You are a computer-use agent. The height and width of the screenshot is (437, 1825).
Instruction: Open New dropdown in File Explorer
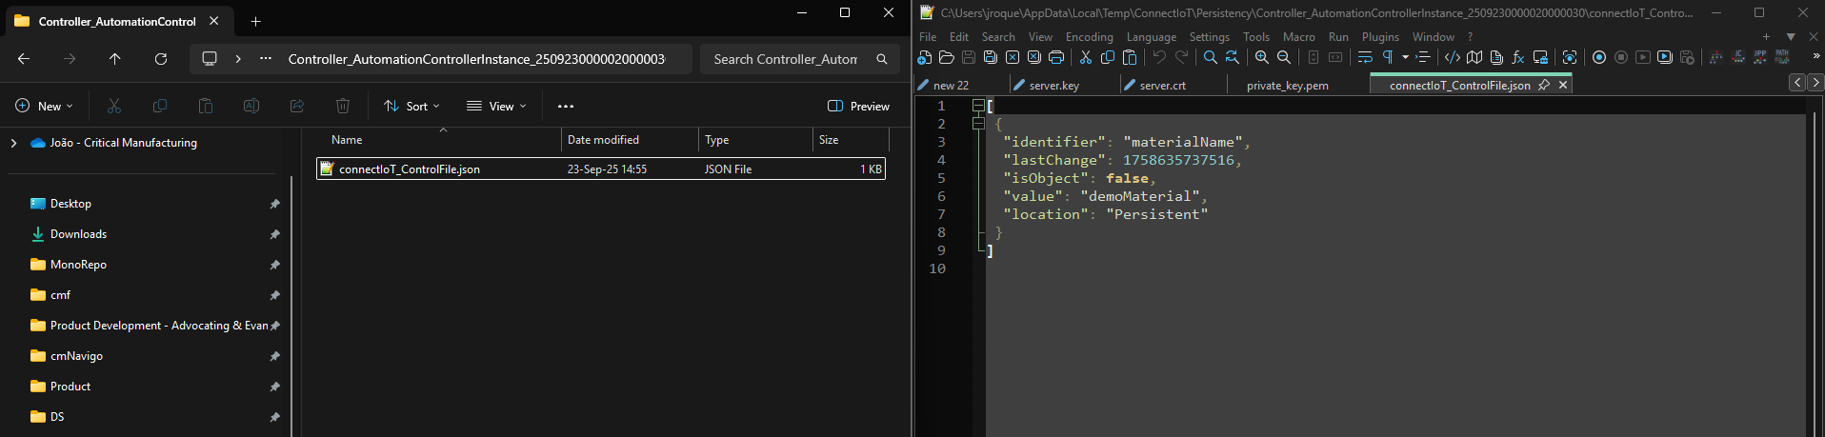(44, 106)
